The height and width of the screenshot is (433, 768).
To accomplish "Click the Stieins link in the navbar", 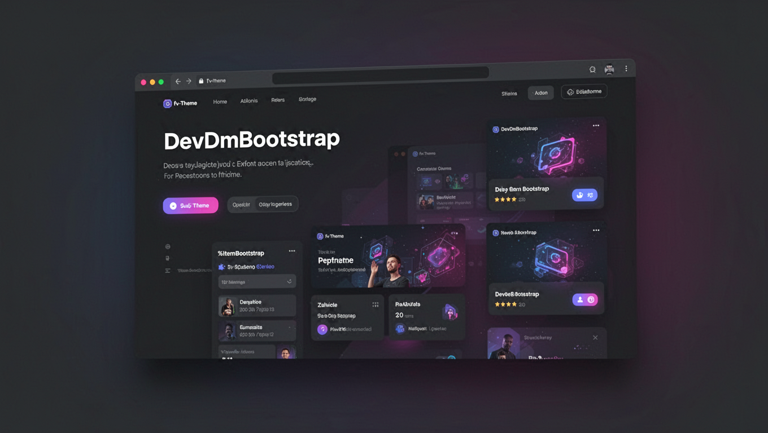I will pos(509,94).
